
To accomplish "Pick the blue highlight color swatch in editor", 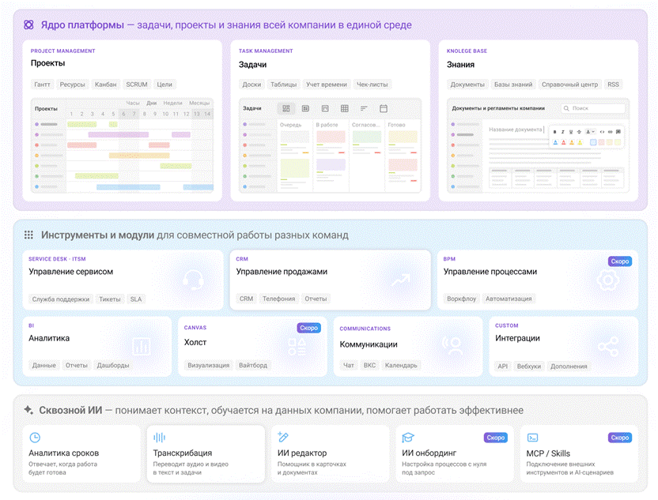I will (x=593, y=142).
